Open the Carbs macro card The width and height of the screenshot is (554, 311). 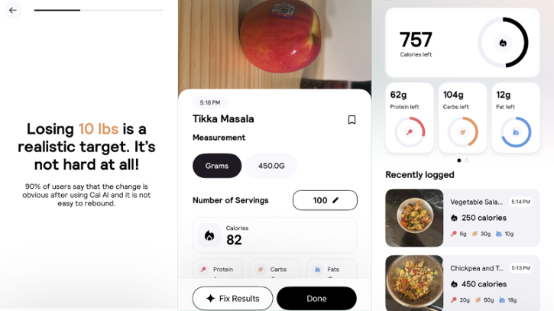click(274, 270)
